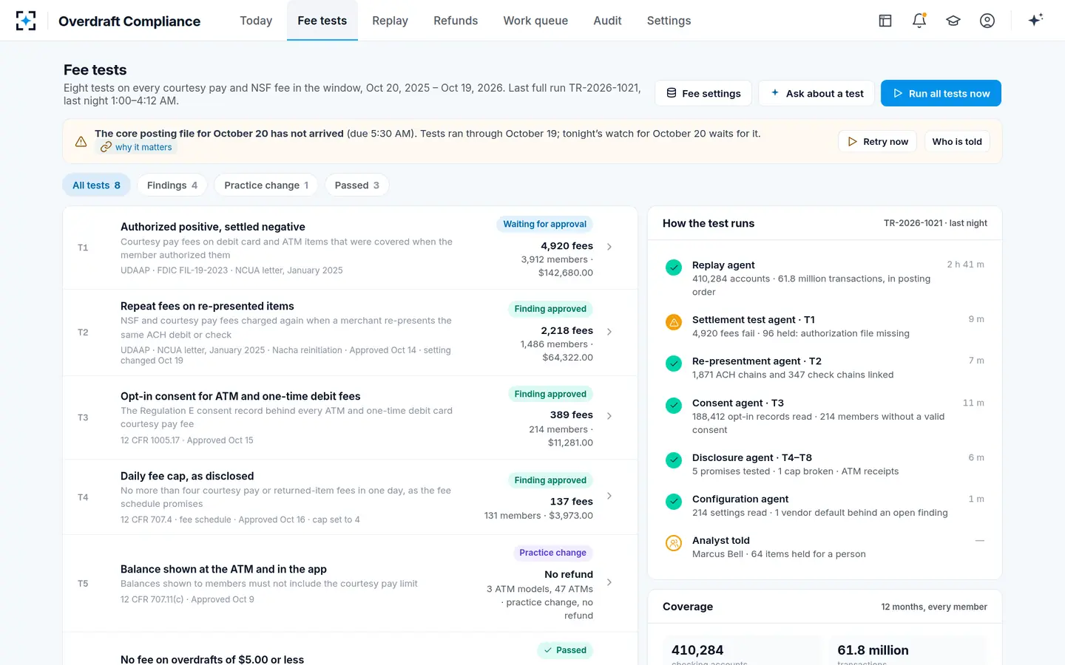Open the Work queue tab

coord(535,21)
